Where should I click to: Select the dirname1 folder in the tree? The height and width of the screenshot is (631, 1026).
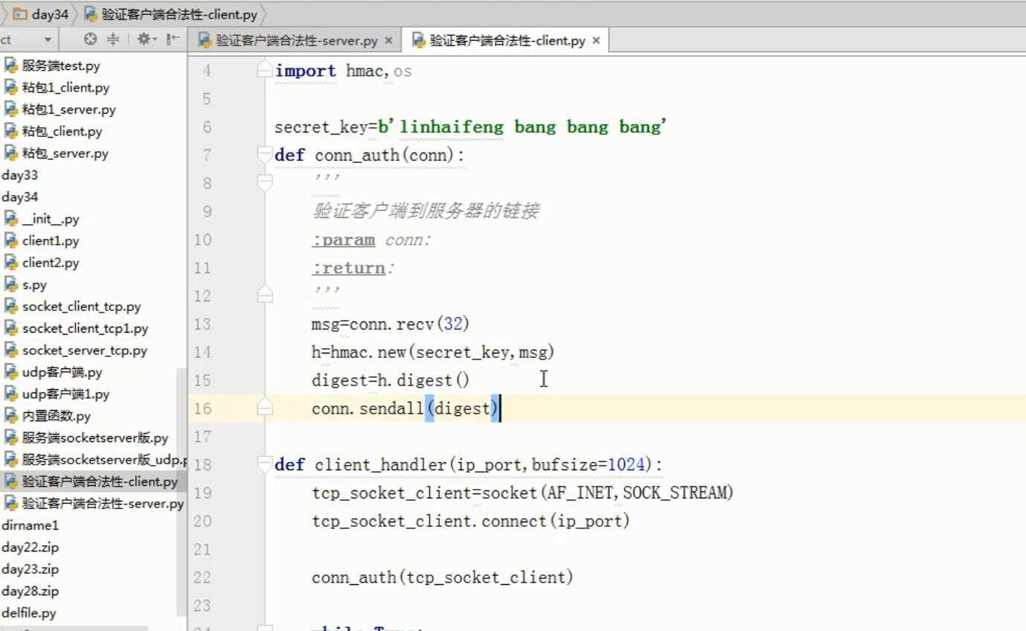(31, 525)
